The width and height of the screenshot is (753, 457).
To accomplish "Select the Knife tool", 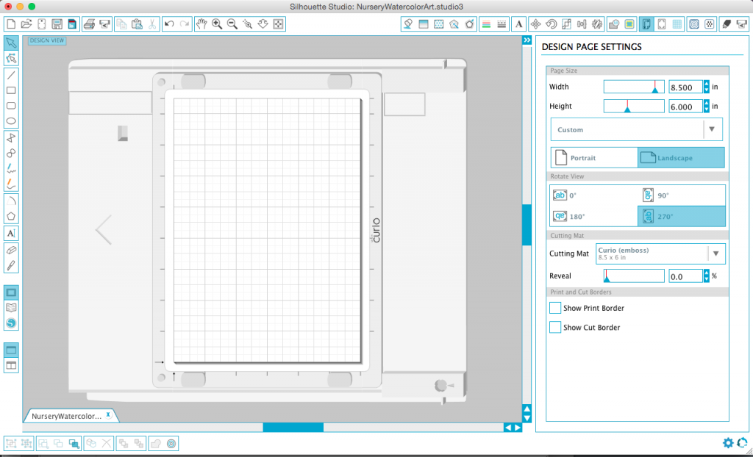I will point(11,265).
